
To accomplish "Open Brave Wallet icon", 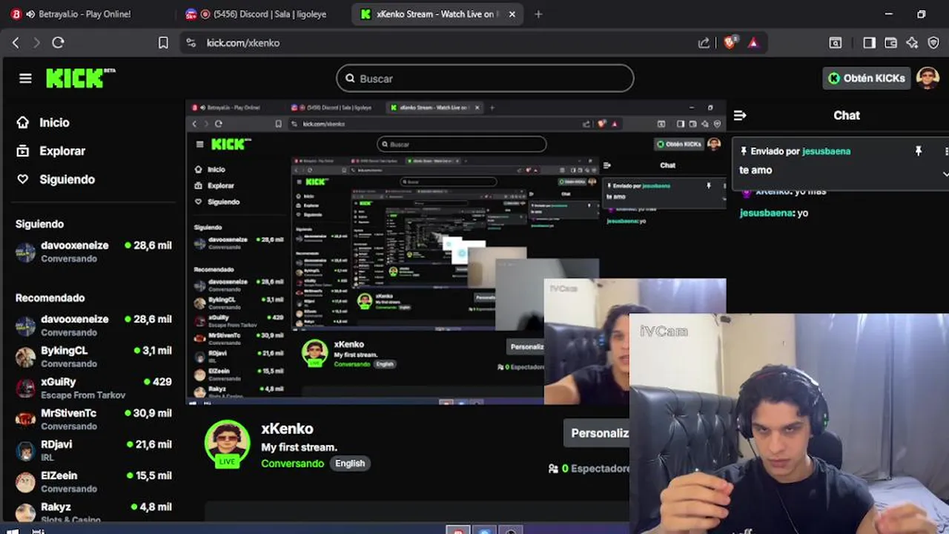I will [890, 43].
